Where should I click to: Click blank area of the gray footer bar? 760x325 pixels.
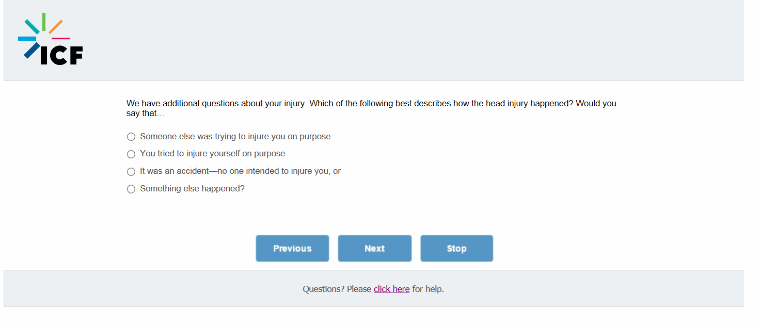pos(594,289)
